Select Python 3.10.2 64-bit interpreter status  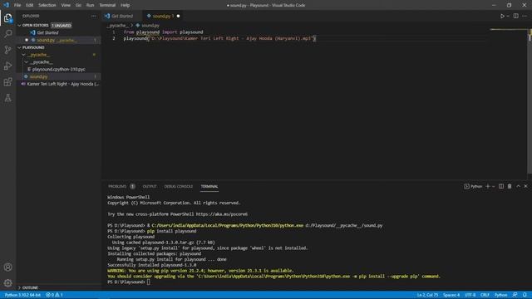click(22, 295)
